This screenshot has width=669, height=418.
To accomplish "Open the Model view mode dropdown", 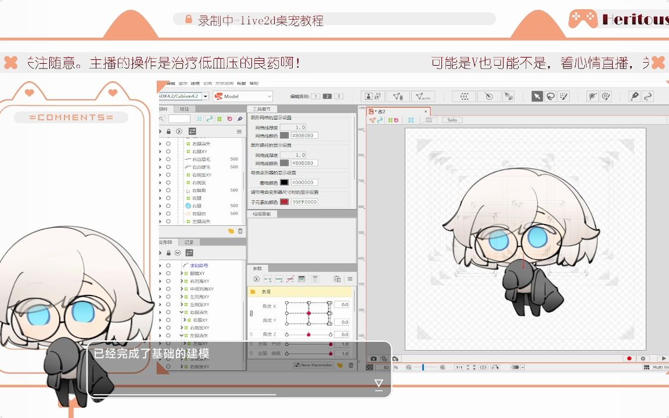I will click(x=242, y=96).
